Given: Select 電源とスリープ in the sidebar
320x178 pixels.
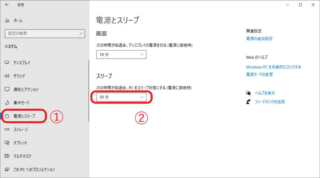Looking at the screenshot, I should tap(24, 116).
